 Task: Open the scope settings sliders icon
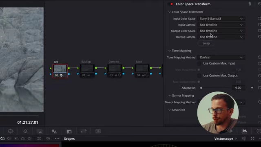click(244, 138)
